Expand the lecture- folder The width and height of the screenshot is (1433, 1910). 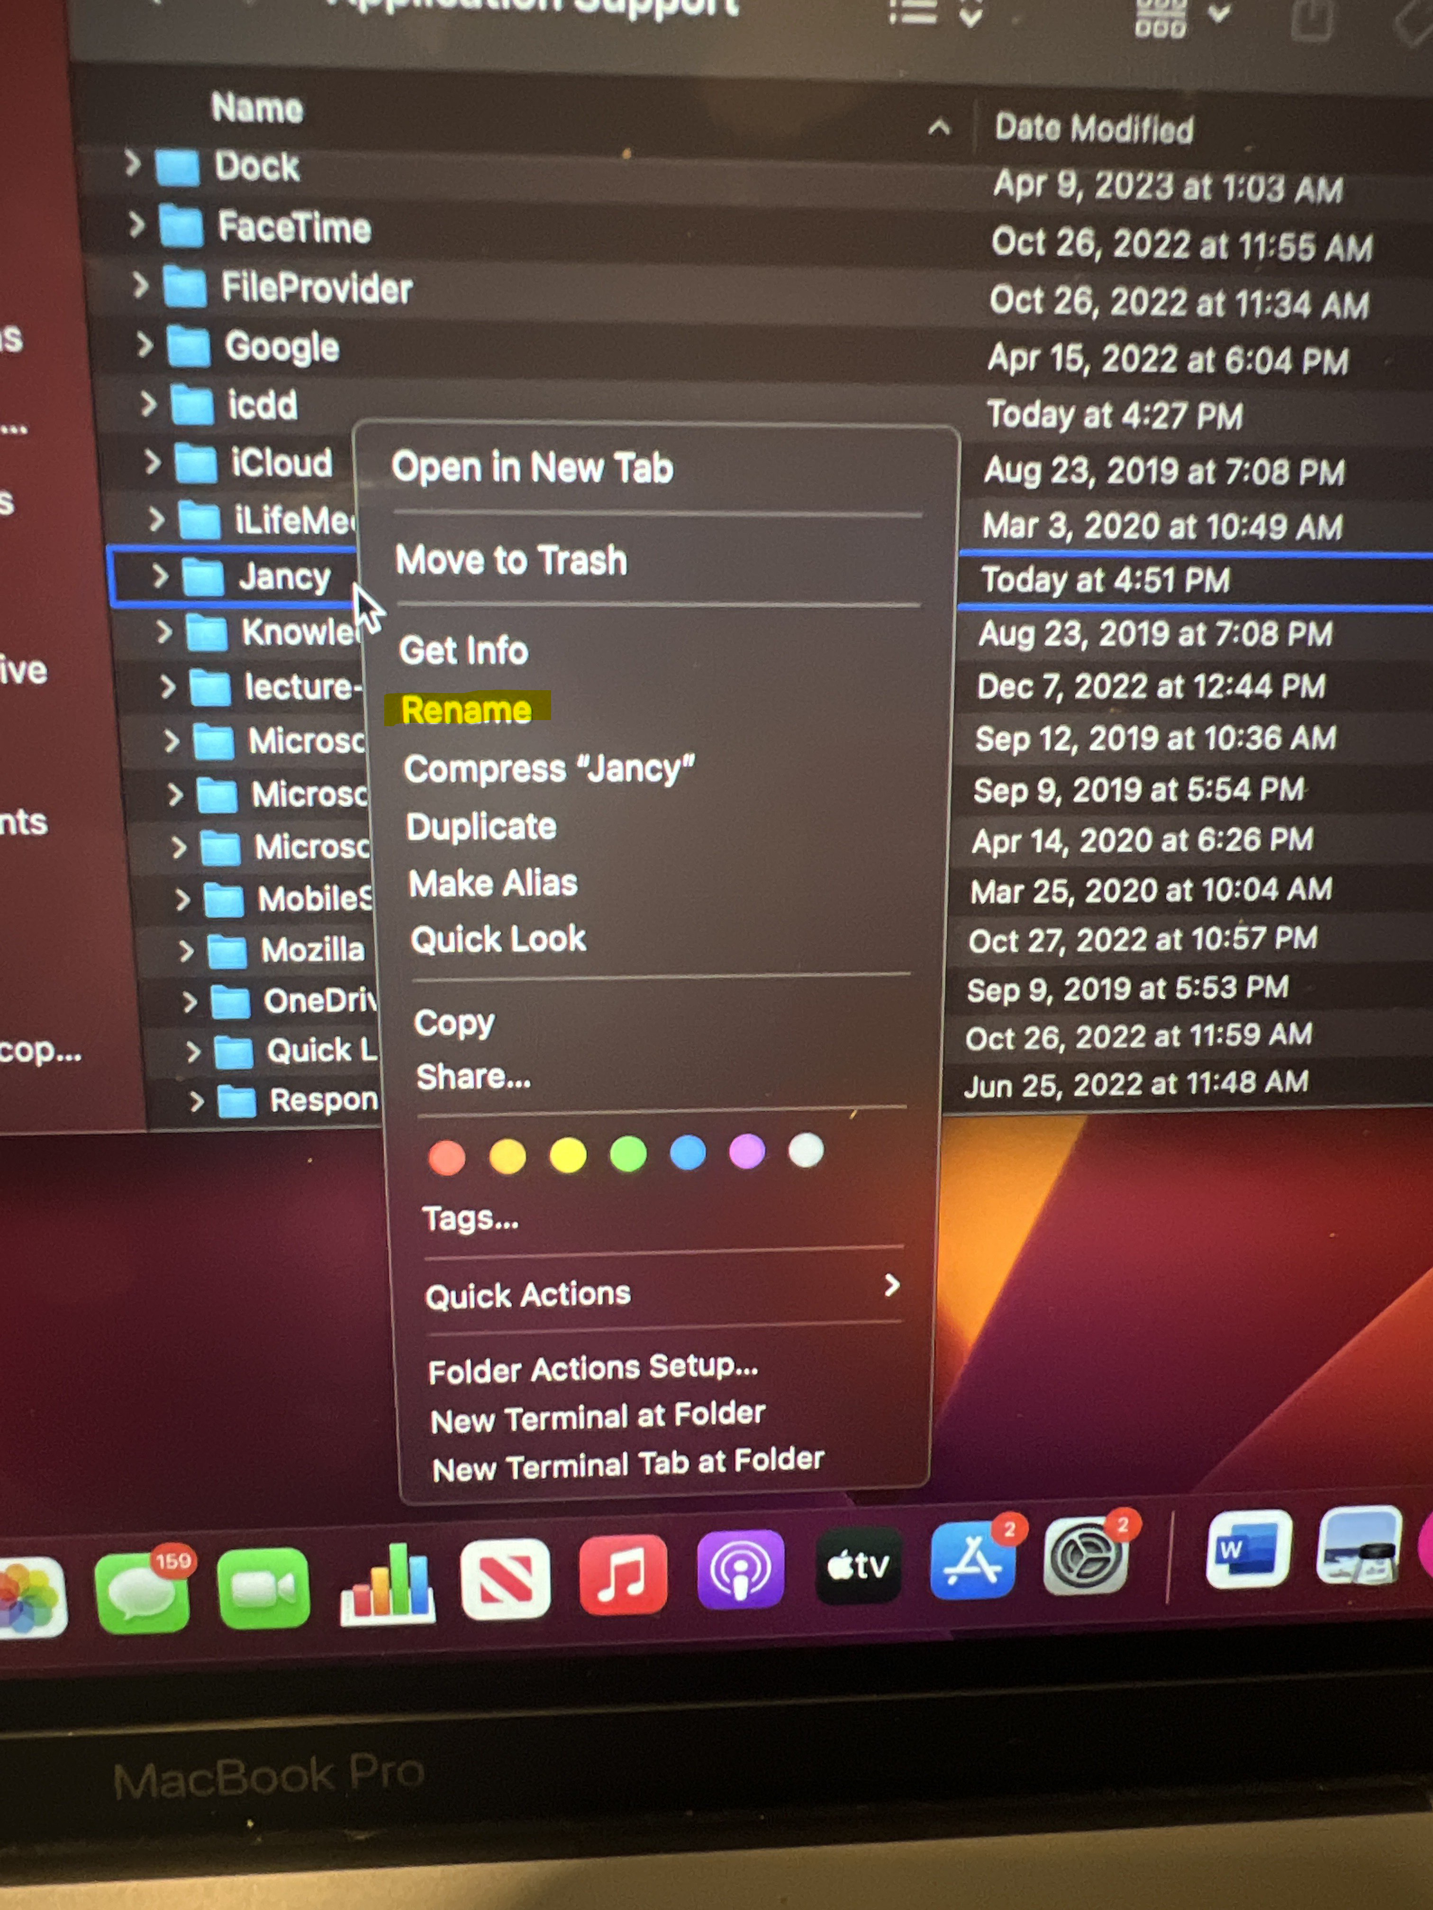pos(168,686)
